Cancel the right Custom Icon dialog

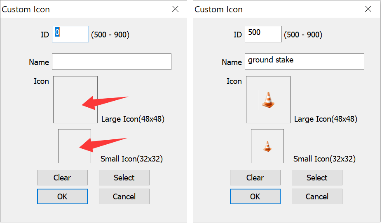pos(317,196)
